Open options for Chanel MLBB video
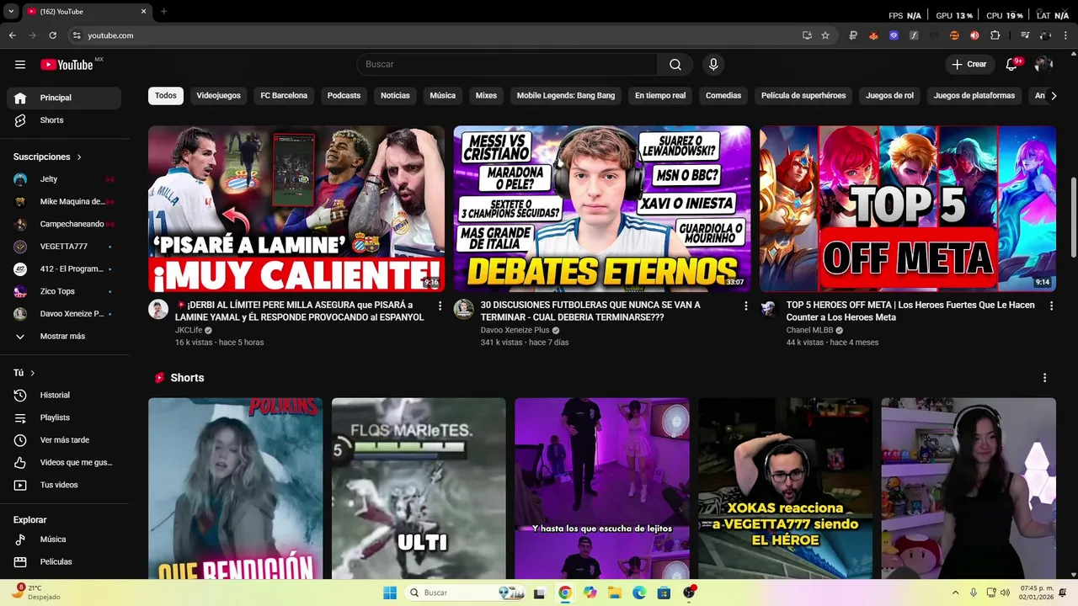 (1051, 306)
